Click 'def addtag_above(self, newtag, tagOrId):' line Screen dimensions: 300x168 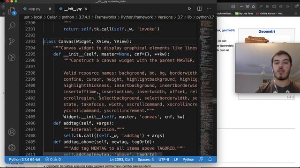(x=104, y=142)
